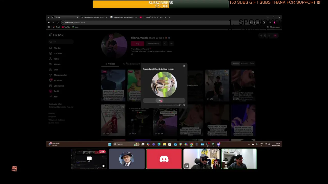This screenshot has width=328, height=184.
Task: Sort videos by Populärt
Action: coord(244,63)
